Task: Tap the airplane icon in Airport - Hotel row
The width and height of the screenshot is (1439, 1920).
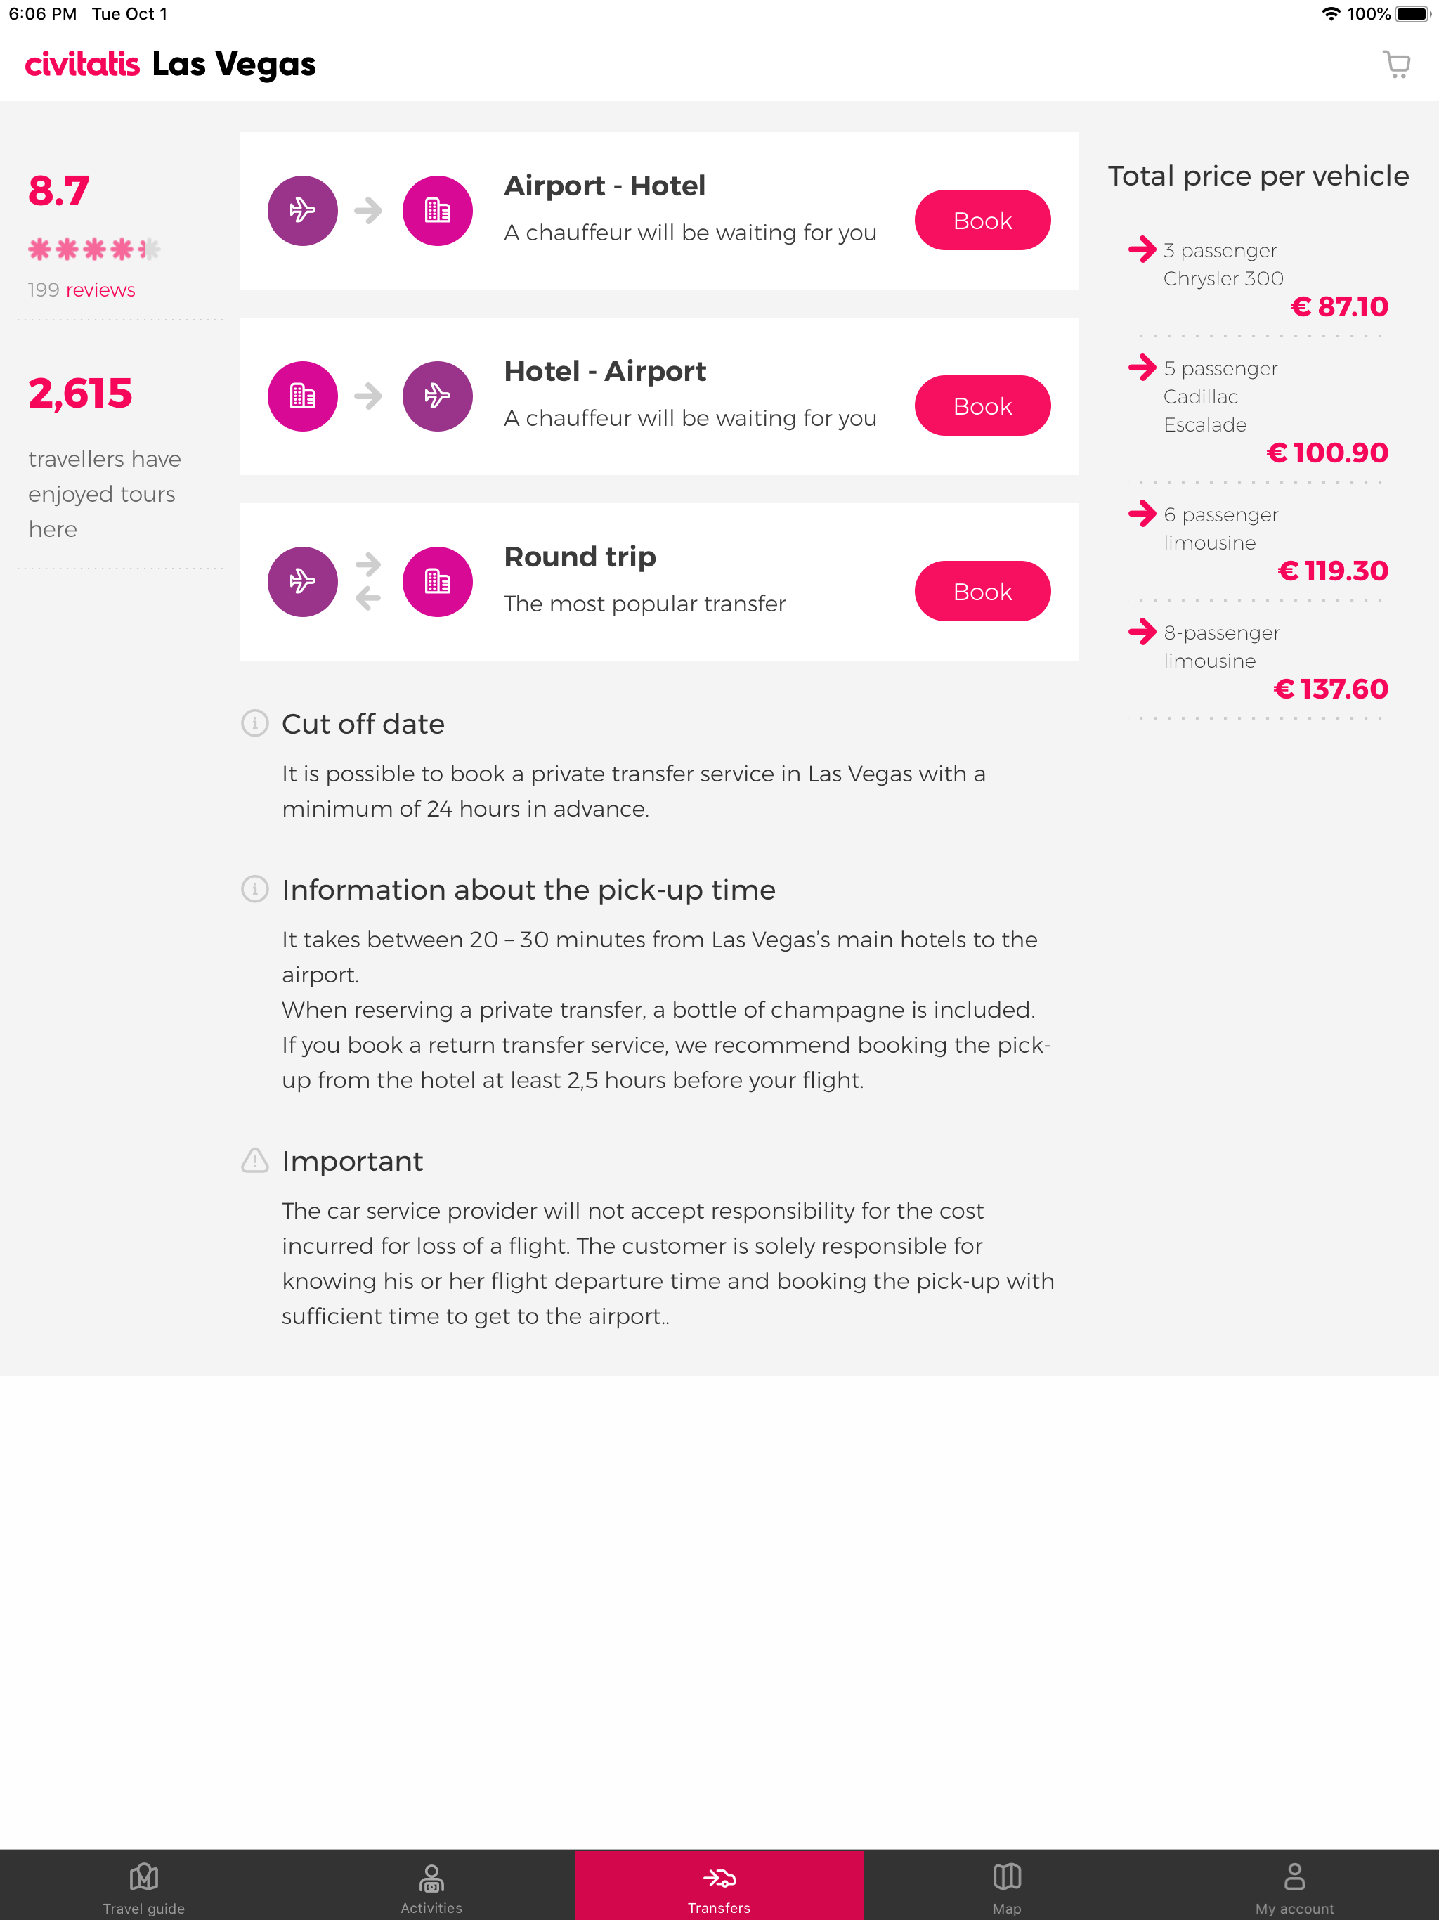Action: (302, 211)
